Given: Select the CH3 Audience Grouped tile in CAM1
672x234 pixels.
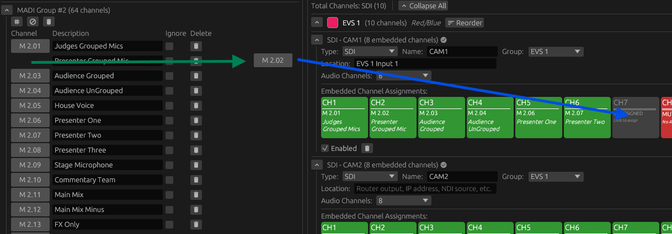Looking at the screenshot, I should tap(441, 118).
